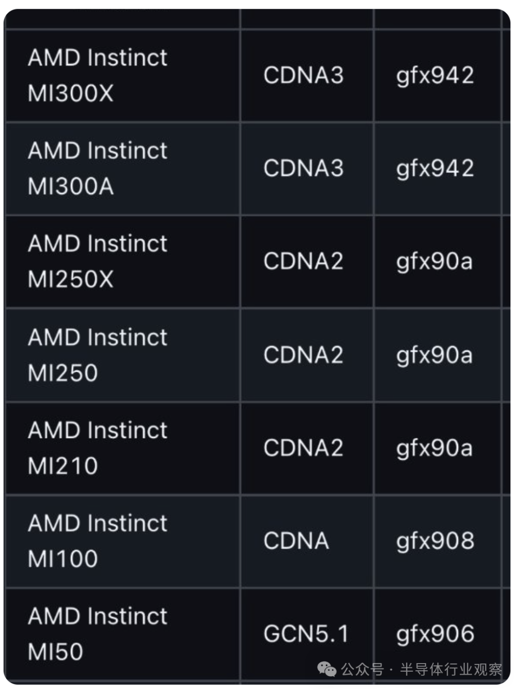Select the gfx908 target cell
Viewport: 519px width, 690px height.
pos(438,541)
